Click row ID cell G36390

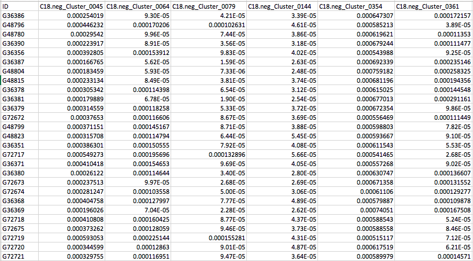click(x=20, y=43)
